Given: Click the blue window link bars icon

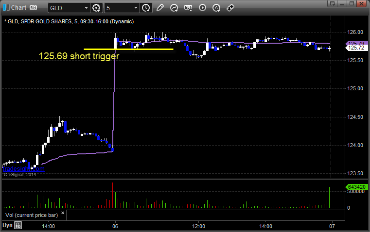Looking at the screenshot, I should point(6,8).
